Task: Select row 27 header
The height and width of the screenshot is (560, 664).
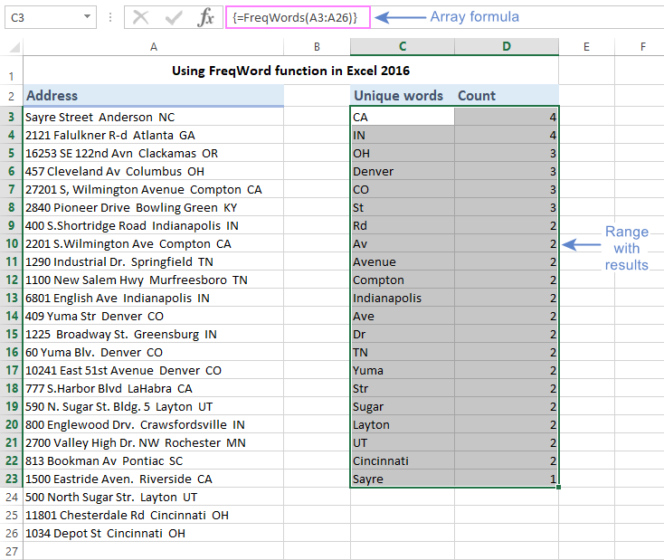Action: pyautogui.click(x=12, y=551)
